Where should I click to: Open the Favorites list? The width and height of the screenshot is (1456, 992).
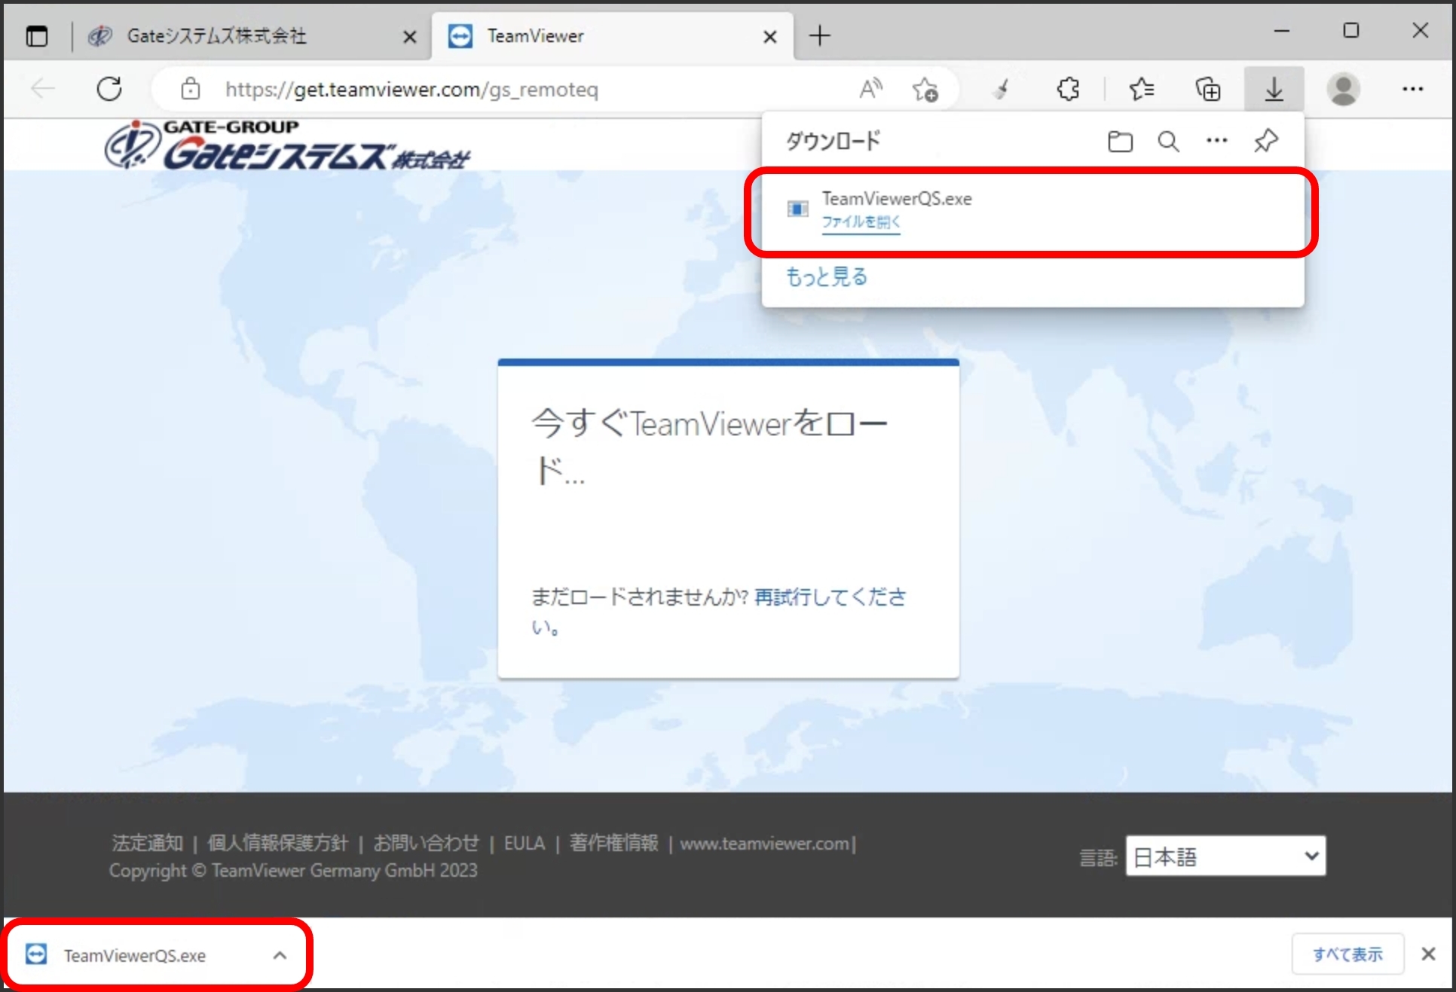1142,89
